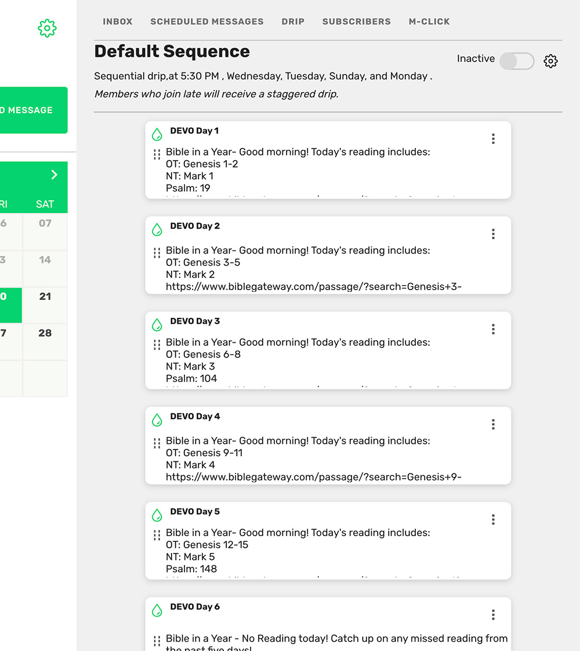Open the kebab menu on DEVO Day 3
Image resolution: width=580 pixels, height=651 pixels.
[x=493, y=329]
